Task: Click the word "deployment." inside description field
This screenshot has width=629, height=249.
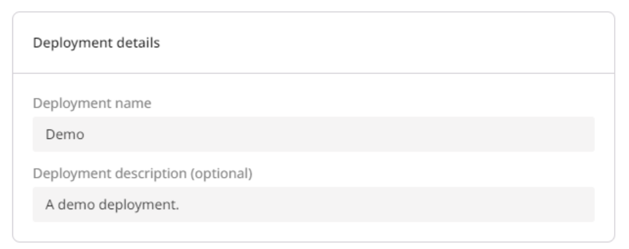Action: 139,205
